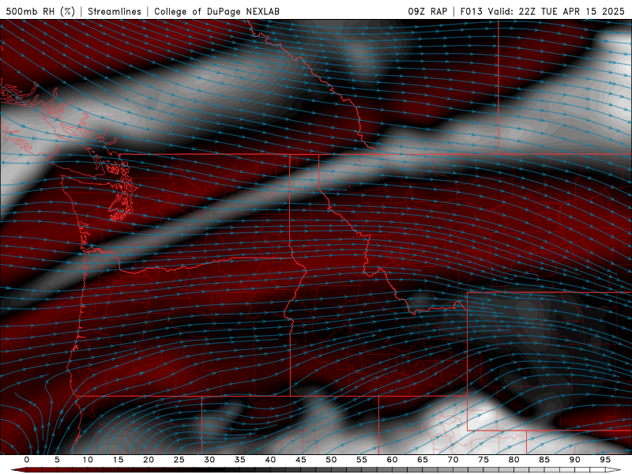This screenshot has height=474, width=632.
Task: Click the colorbar label "50"
Action: point(331,460)
